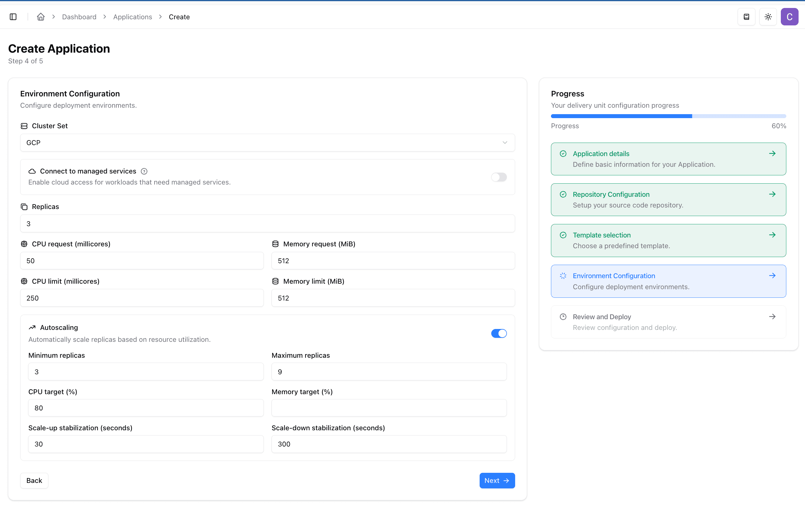Viewport: 805px width, 508px height.
Task: Focus CPU limit millicores field
Action: click(x=142, y=298)
